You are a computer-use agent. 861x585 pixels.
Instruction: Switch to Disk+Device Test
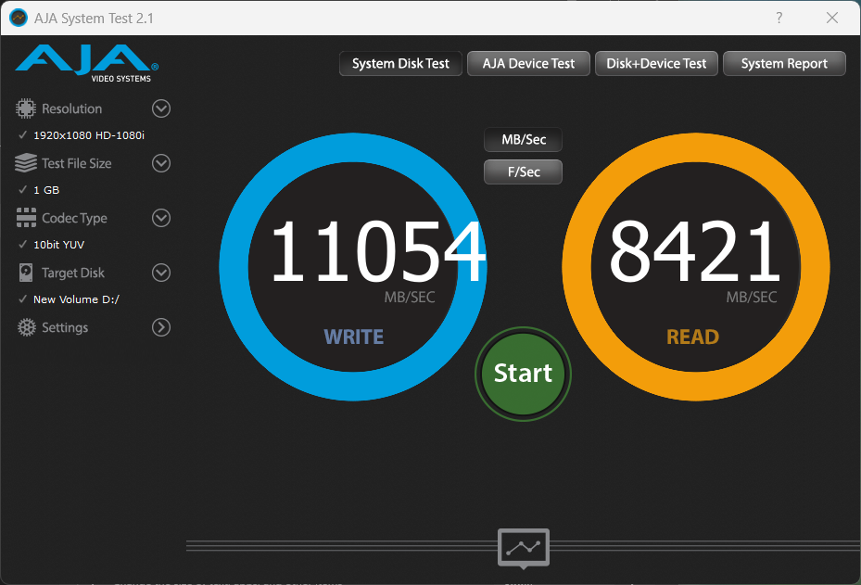pyautogui.click(x=656, y=64)
